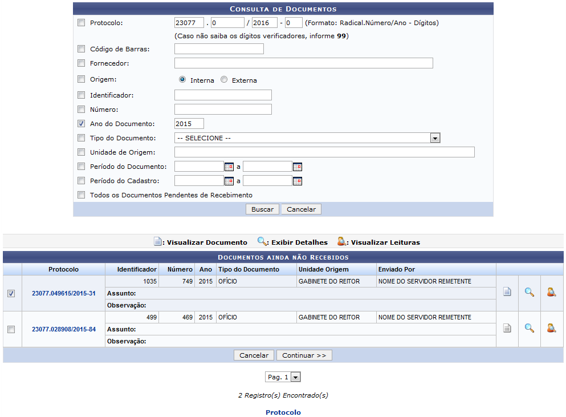Open calendar for Período do Cadastro end date
Image resolution: width=566 pixels, height=417 pixels.
tap(298, 181)
